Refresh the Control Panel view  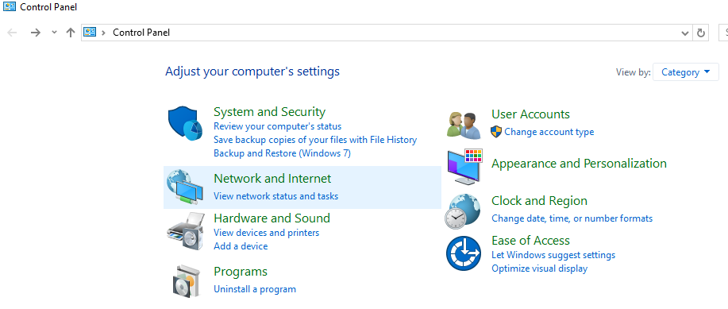[x=701, y=33]
